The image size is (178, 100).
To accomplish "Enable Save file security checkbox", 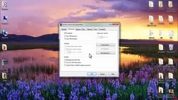I will pos(65,36).
